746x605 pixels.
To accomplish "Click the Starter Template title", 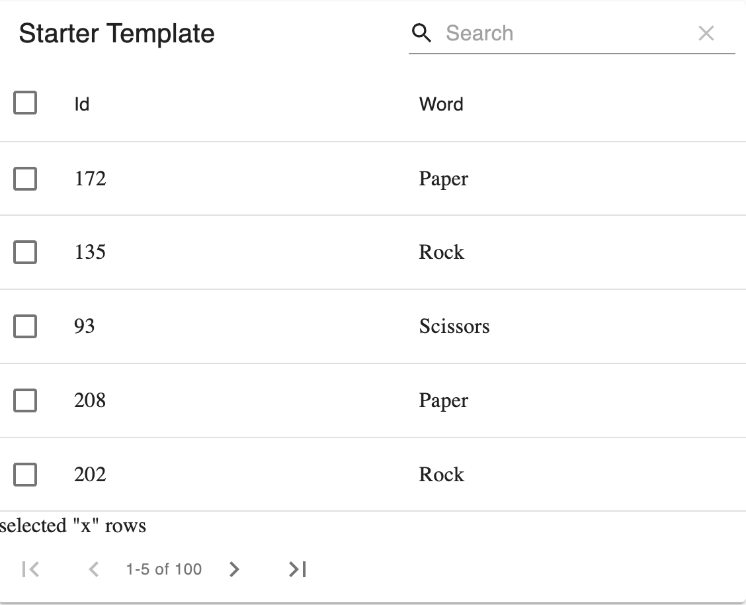I will (x=116, y=32).
